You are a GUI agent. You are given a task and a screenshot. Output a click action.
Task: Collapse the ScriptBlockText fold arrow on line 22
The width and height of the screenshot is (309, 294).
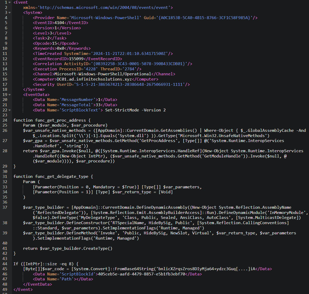pos(9,110)
